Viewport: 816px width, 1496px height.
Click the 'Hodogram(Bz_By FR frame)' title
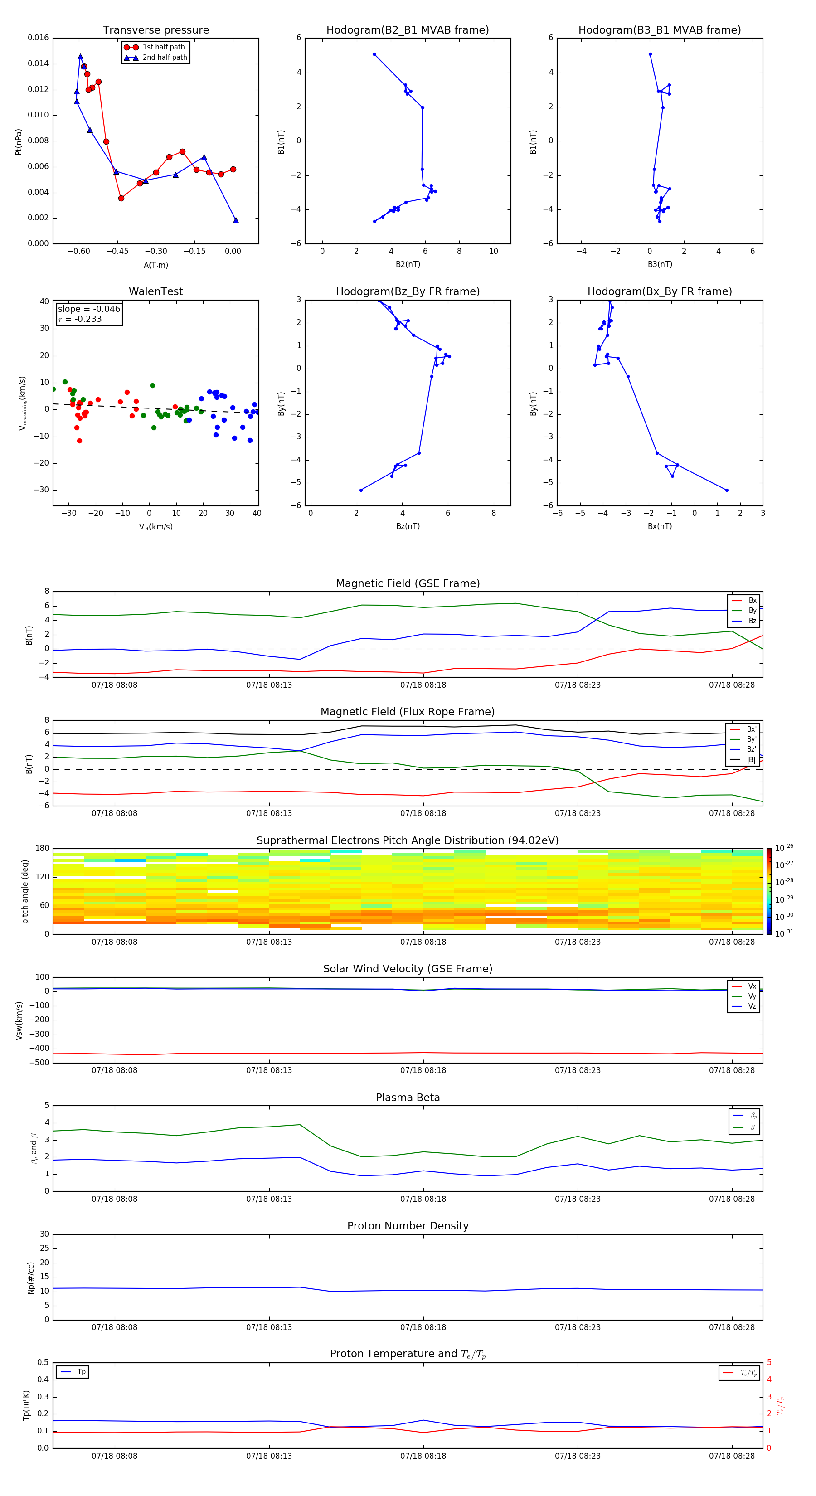[x=408, y=291]
